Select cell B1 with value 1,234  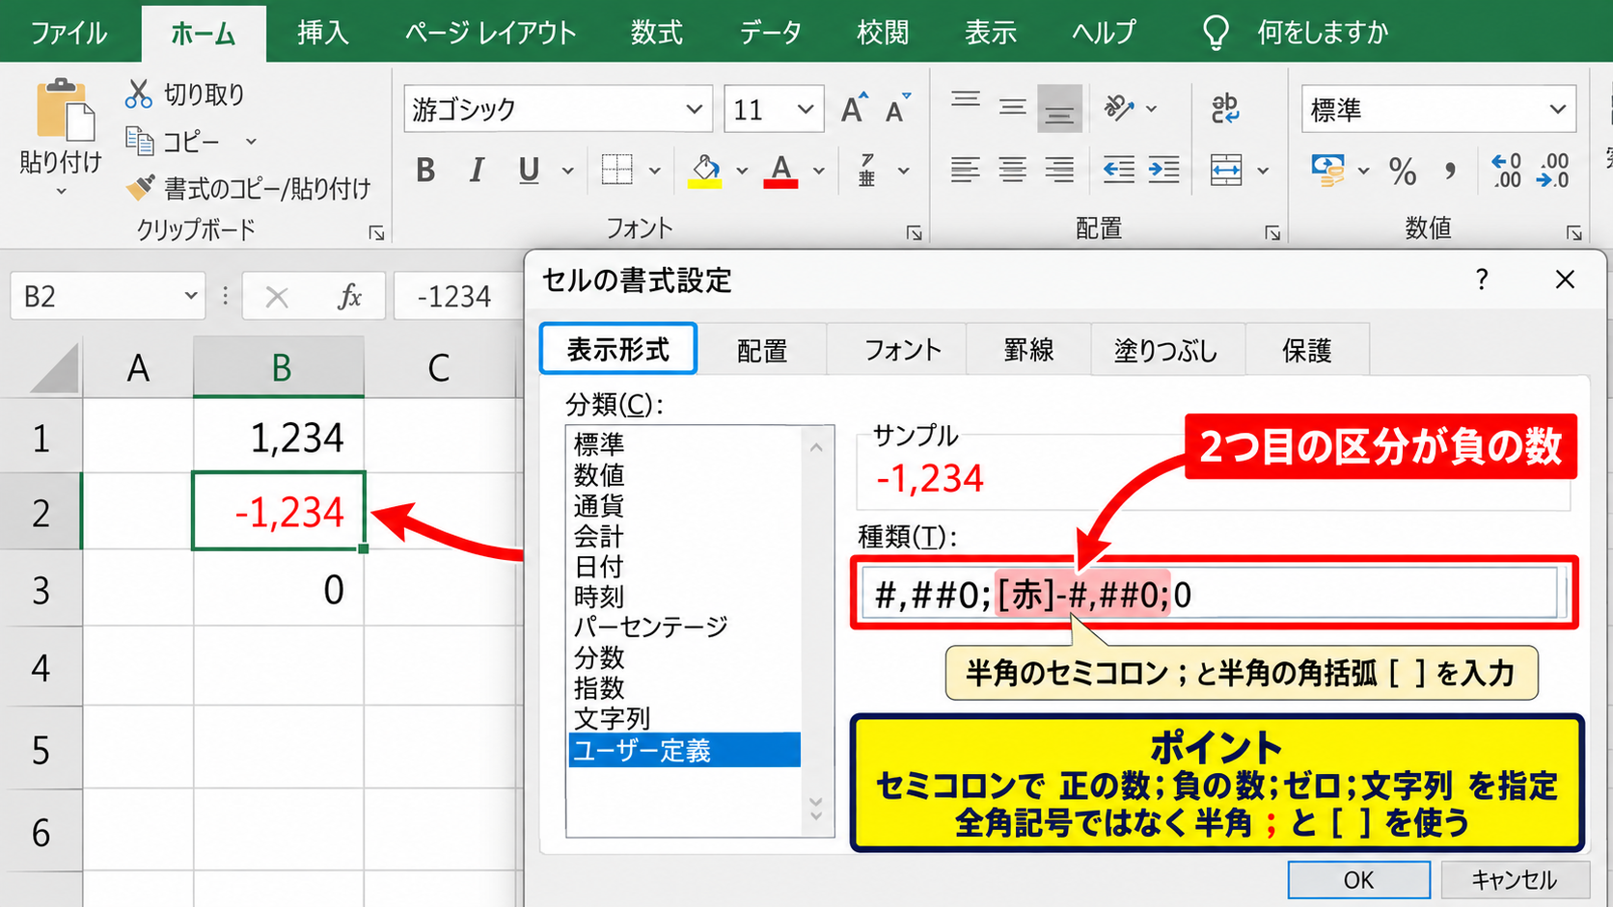coord(279,437)
